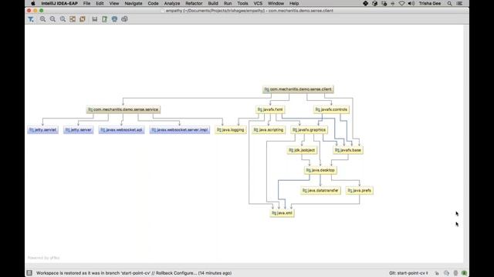Screen dimensions: 494x277
Task: Open the Edit menu
Action: (x=100, y=3)
